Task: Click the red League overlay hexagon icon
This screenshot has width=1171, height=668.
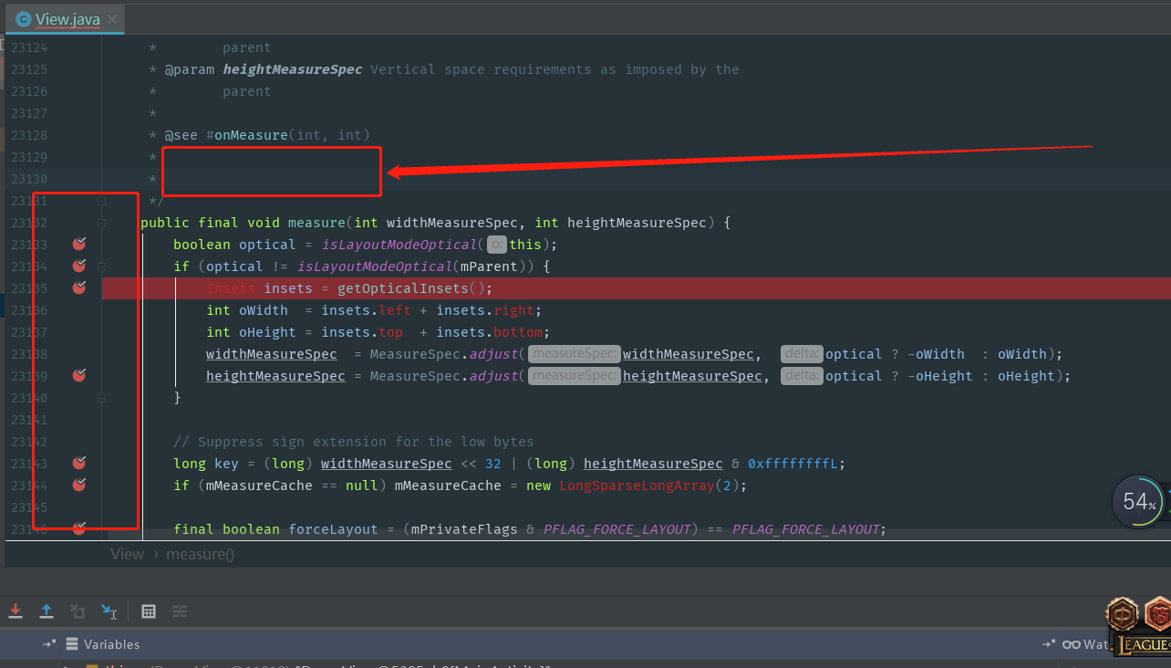Action: [x=1157, y=613]
